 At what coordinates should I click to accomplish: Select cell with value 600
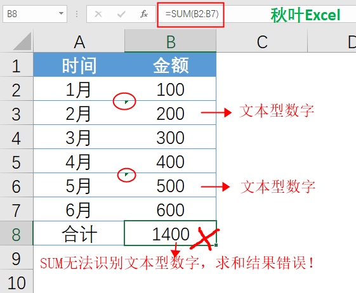click(x=170, y=209)
